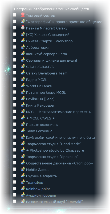Viewport: 110px width, 214px height.
Task: Click the community icon next to World Of Tanks
Action: [23, 85]
